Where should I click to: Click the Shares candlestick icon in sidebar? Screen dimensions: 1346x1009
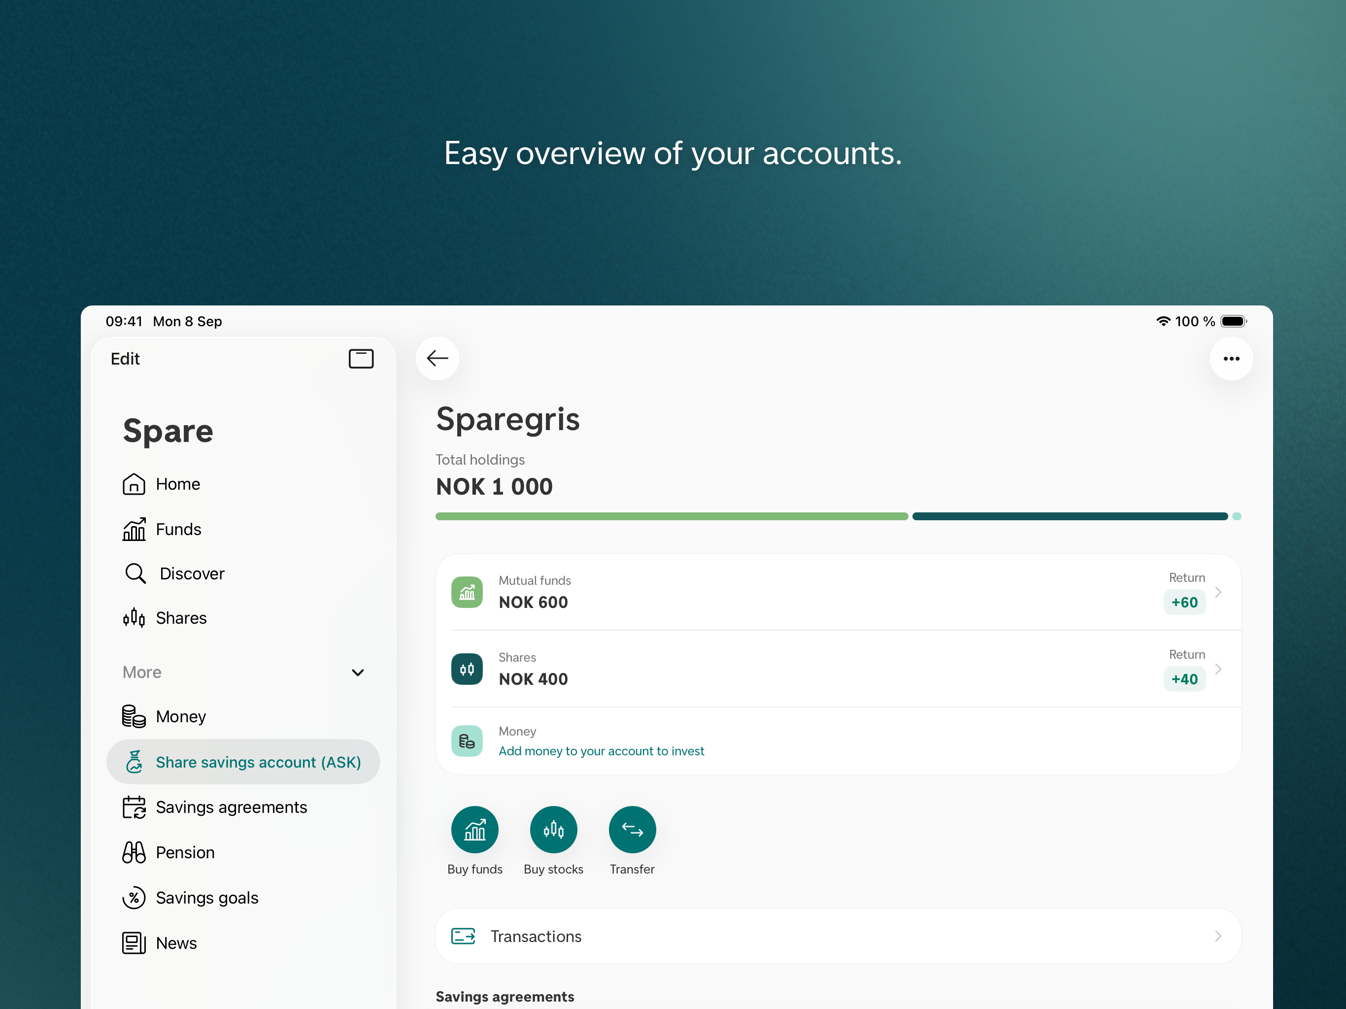(134, 618)
